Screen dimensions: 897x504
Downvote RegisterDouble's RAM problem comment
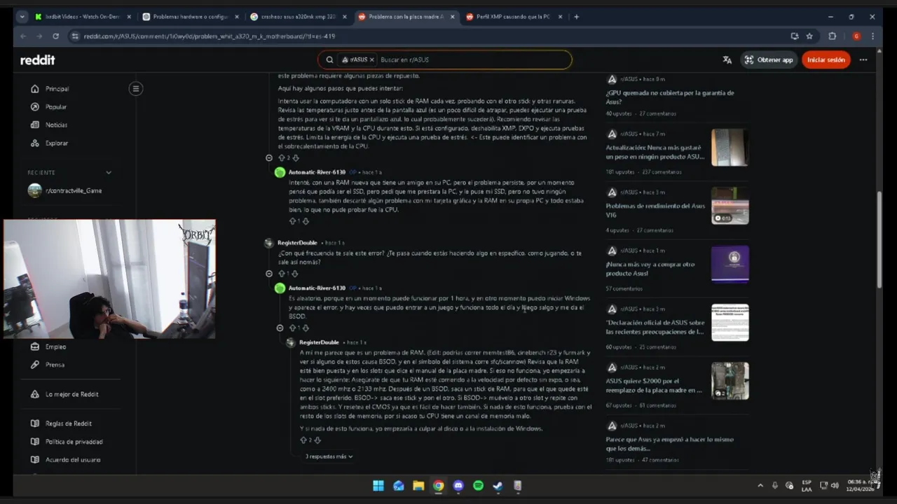coord(317,440)
